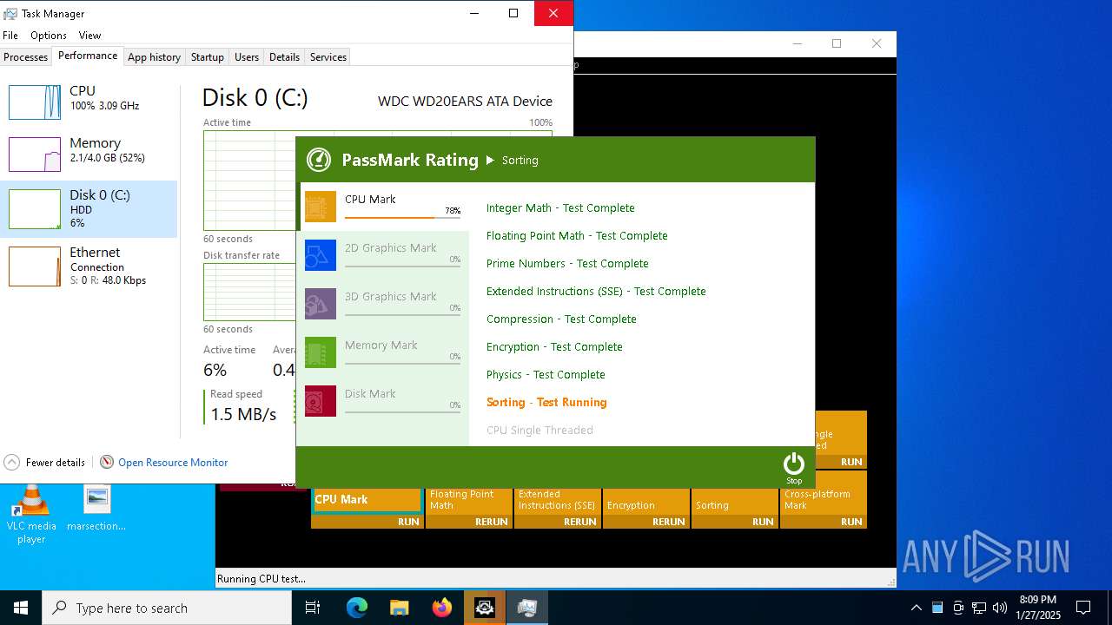Click in the taskbar search box
The image size is (1112, 625).
coord(167,608)
